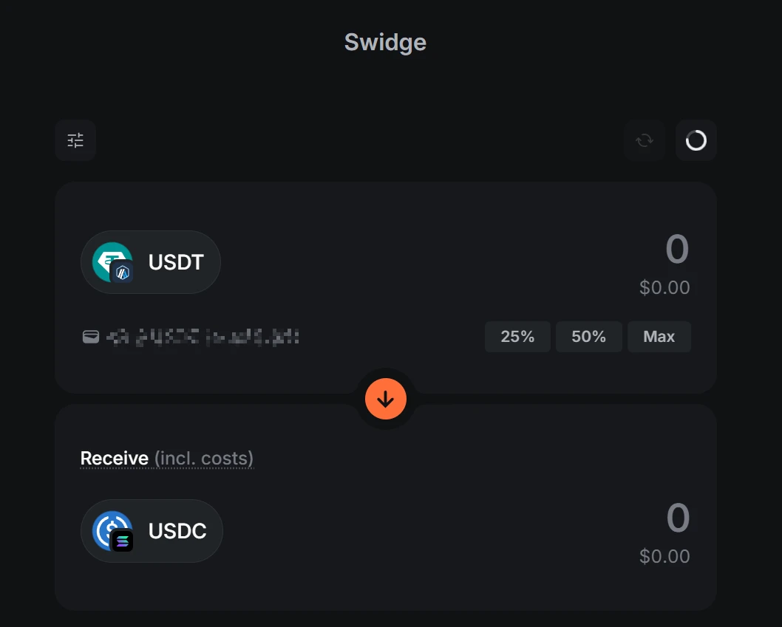Click the Swidge page title
The height and width of the screenshot is (627, 782).
[x=385, y=42]
